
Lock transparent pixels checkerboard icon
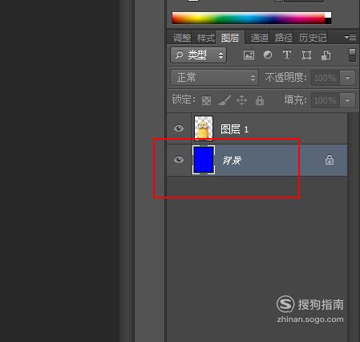point(206,100)
